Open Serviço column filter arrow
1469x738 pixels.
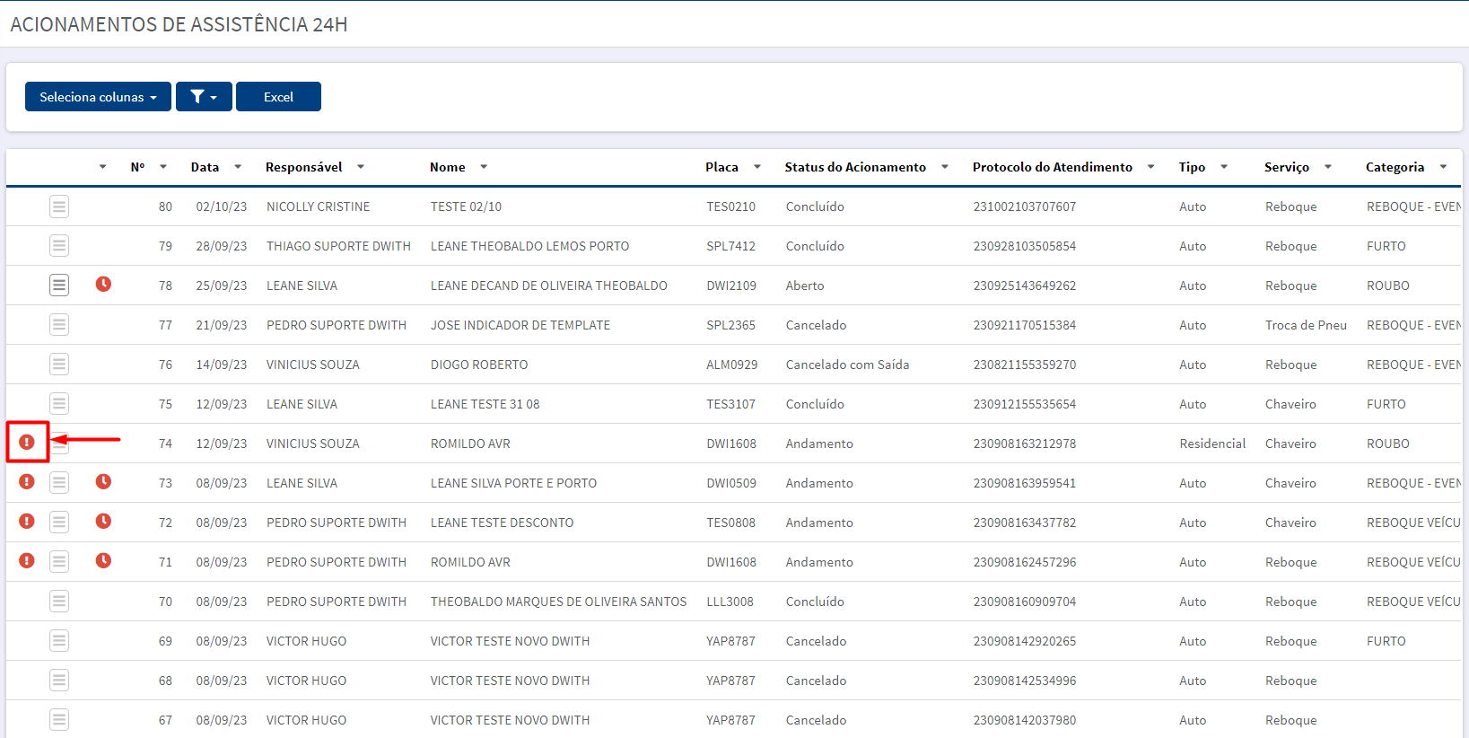(x=1328, y=167)
